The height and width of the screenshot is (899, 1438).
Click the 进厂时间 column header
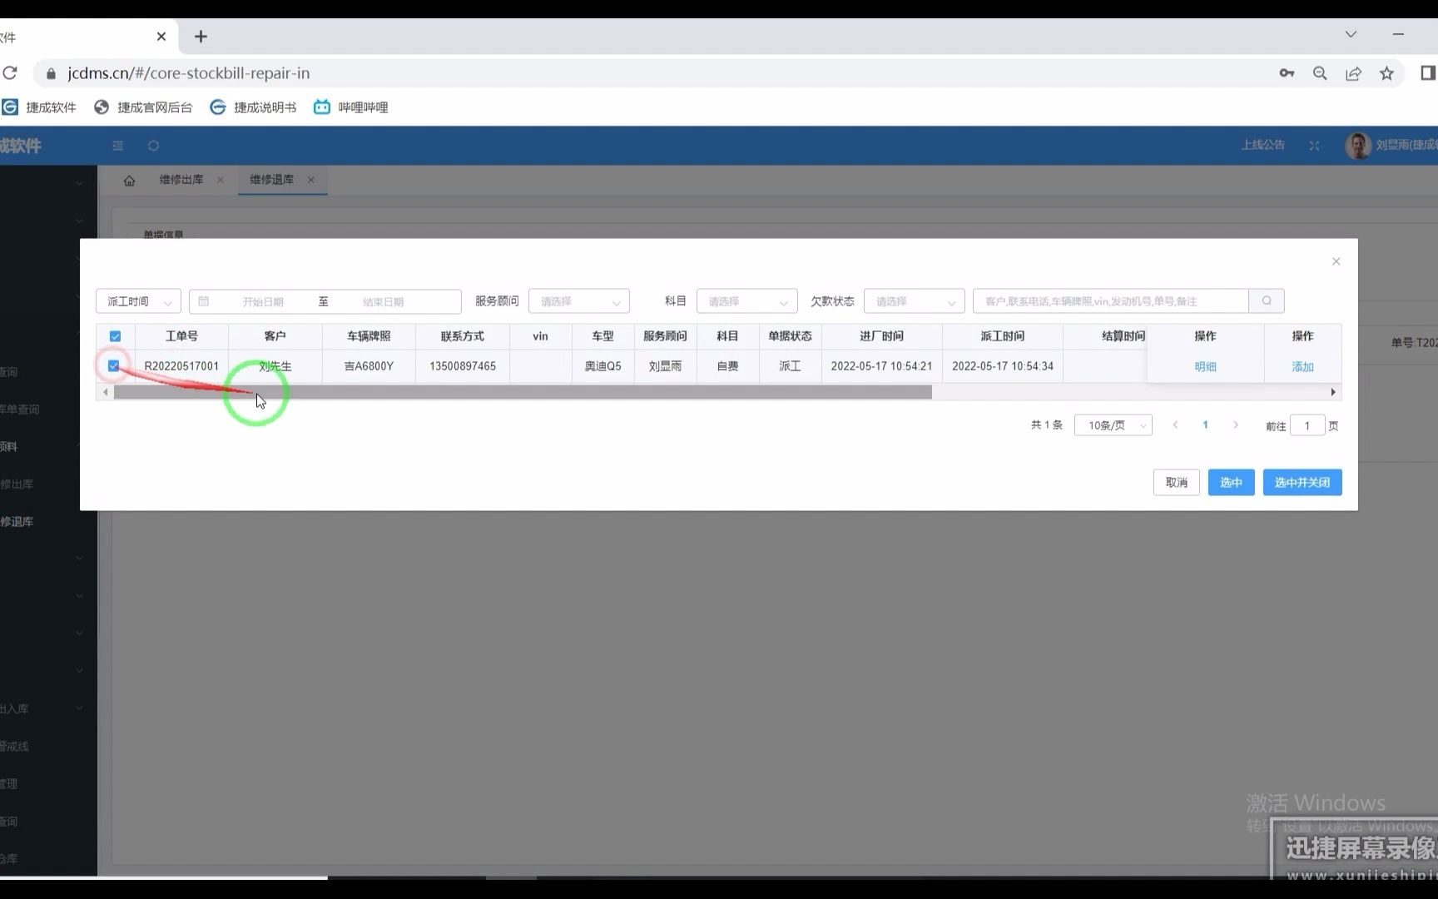pos(881,336)
